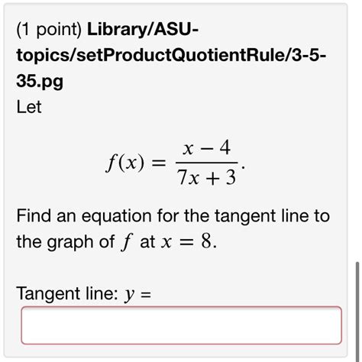Click the numerator "x − 4"
Viewport: 362px width, 362px height.
click(207, 148)
